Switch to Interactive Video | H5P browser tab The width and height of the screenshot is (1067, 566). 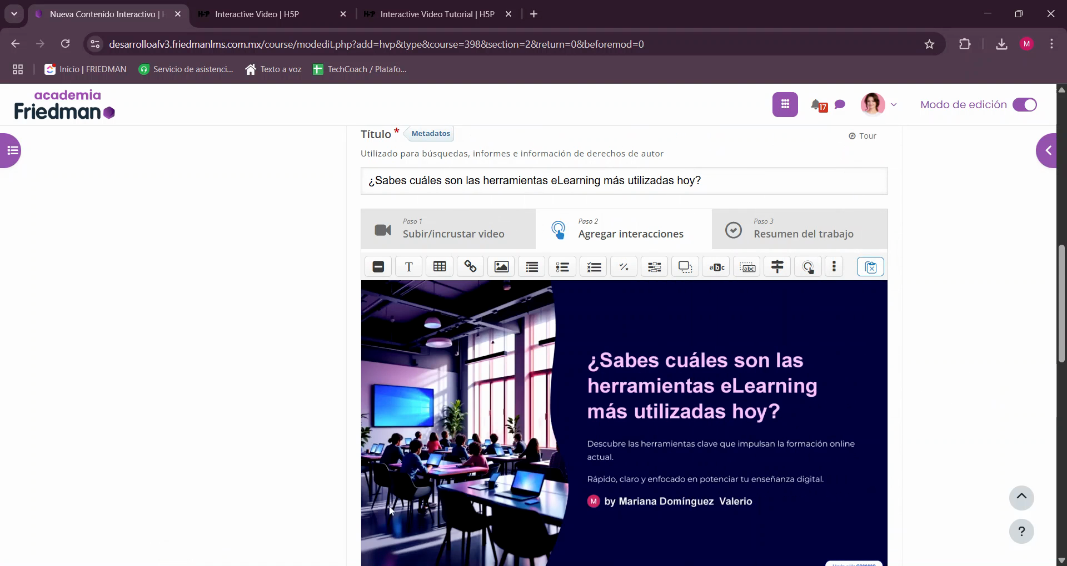[x=272, y=14]
